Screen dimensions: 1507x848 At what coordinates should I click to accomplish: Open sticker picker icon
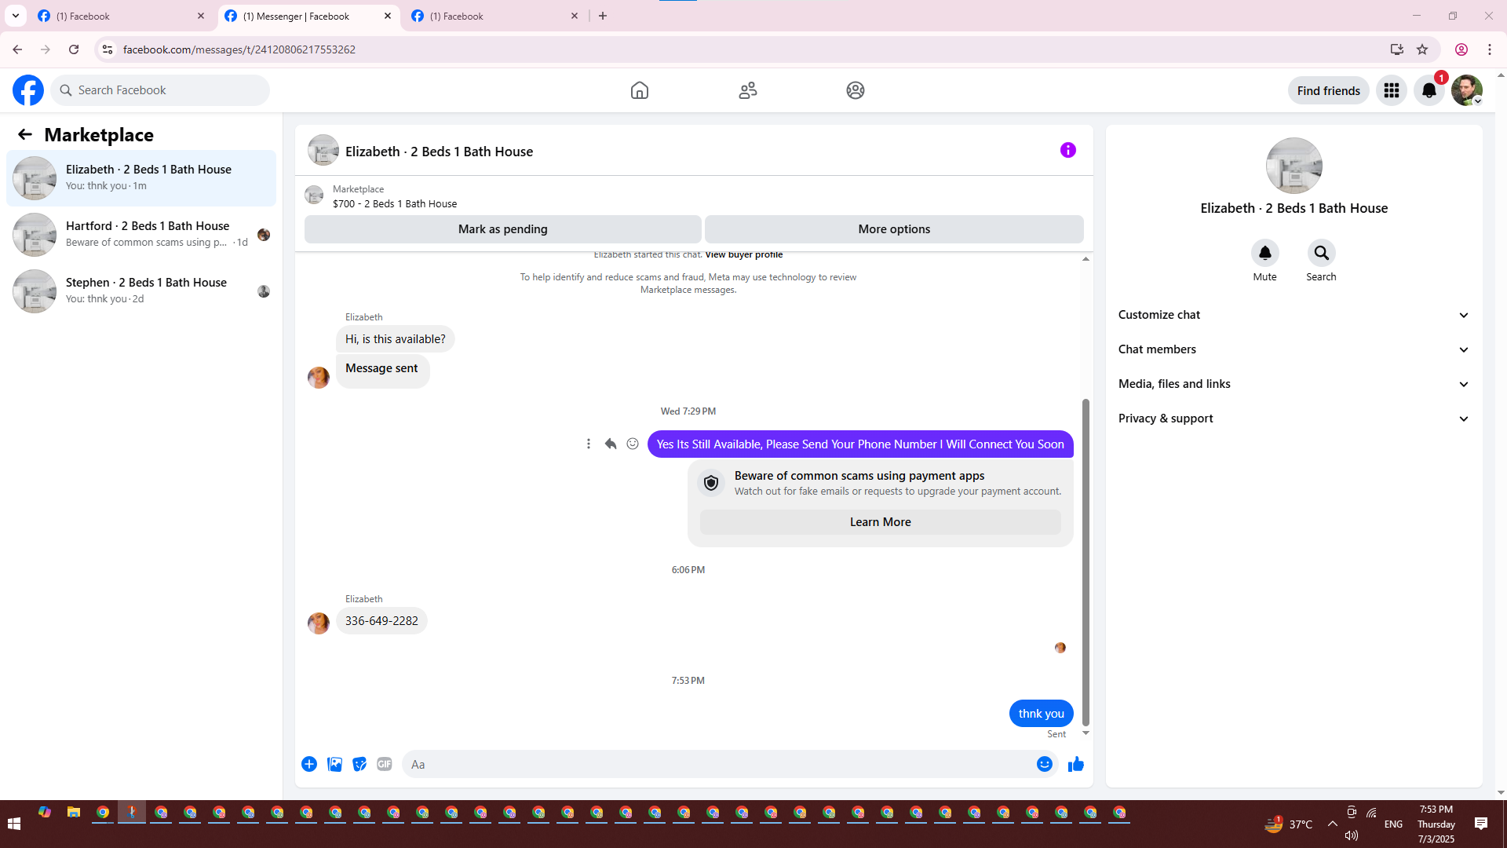359,764
